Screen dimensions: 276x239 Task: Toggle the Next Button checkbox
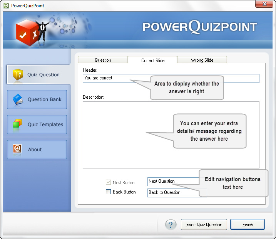[108, 182]
